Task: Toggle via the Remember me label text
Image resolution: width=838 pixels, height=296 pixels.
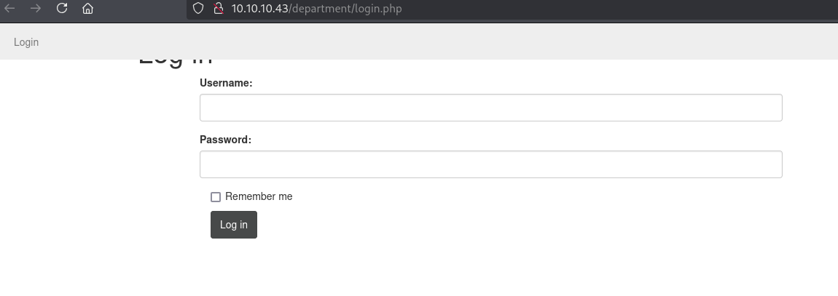Action: [x=259, y=196]
